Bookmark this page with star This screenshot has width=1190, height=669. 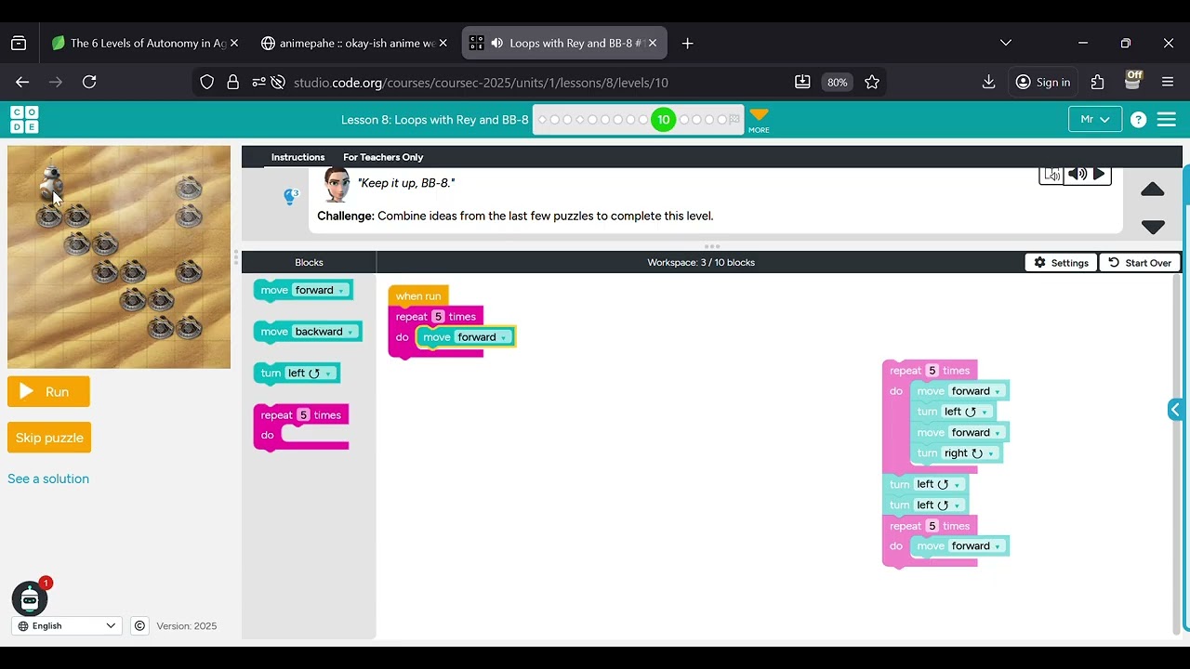pos(872,82)
